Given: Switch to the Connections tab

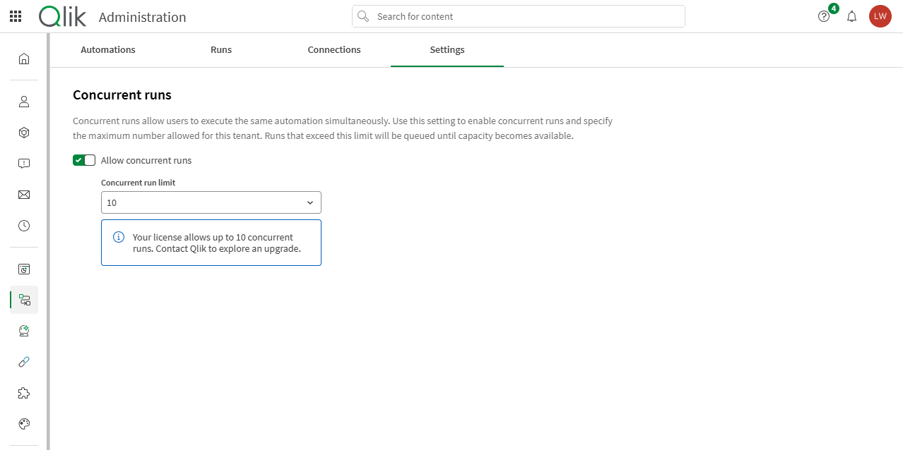Looking at the screenshot, I should [334, 49].
